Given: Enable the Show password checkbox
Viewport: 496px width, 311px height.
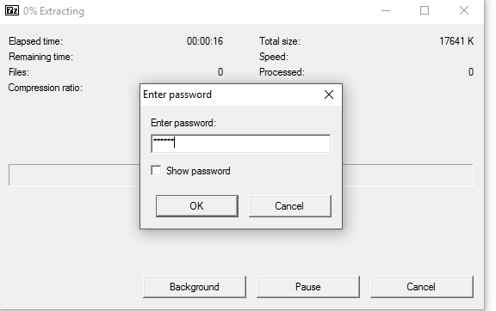Looking at the screenshot, I should click(x=156, y=170).
